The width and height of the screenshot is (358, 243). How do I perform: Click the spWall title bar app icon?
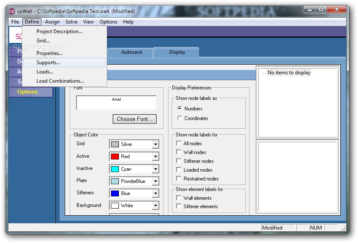point(12,11)
